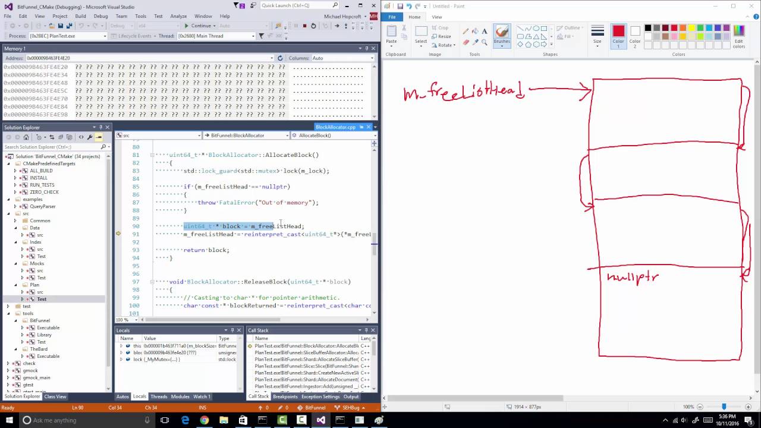
Task: Select the yellow color swatch in Paint palette
Action: (691, 28)
